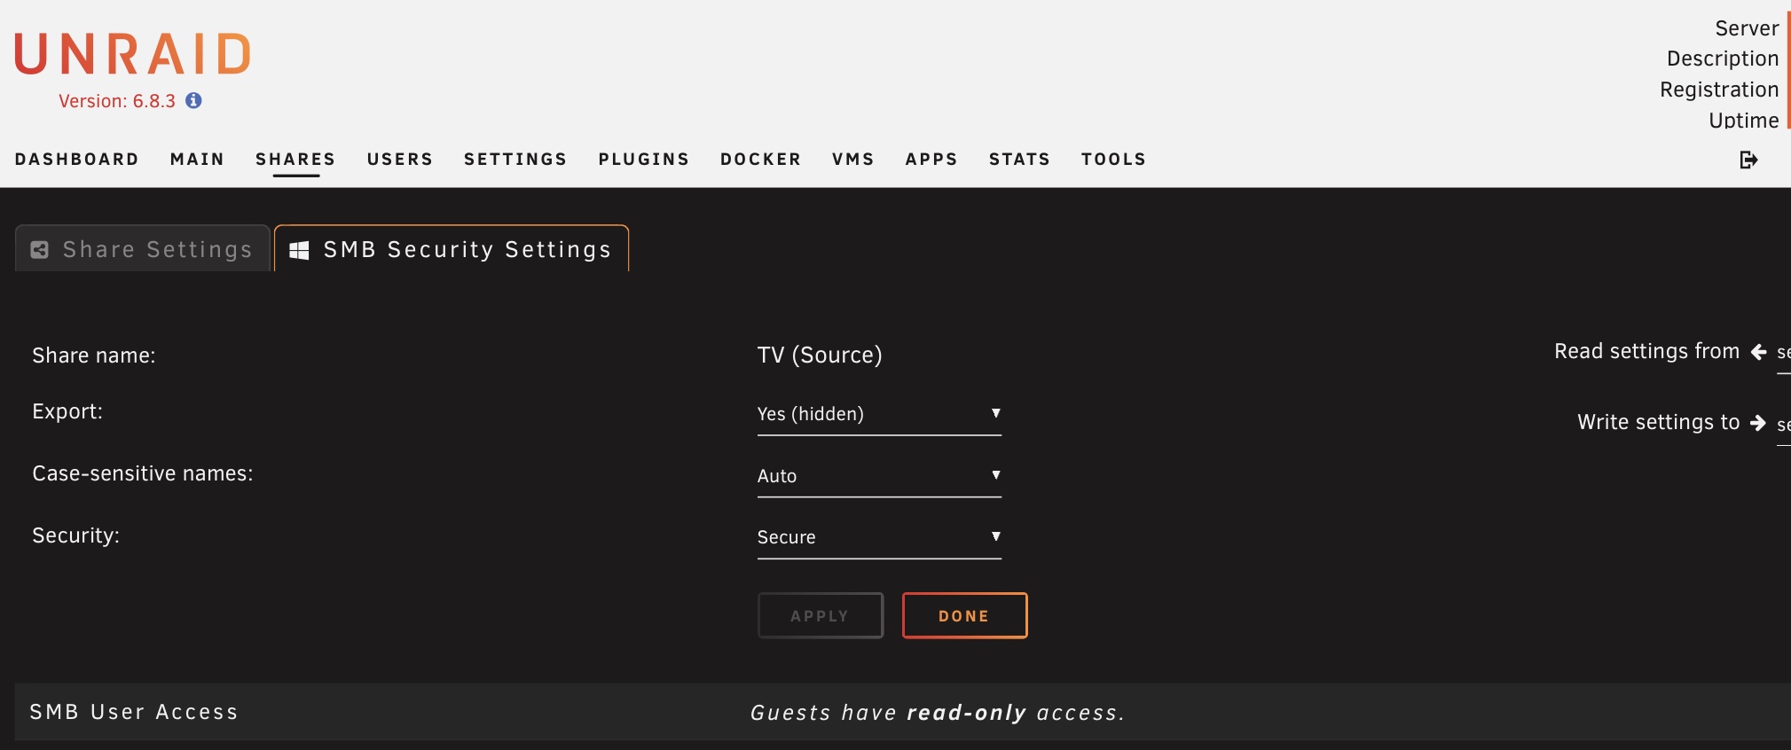The image size is (1791, 750).
Task: Open the Dashboard menu item
Action: point(77,160)
